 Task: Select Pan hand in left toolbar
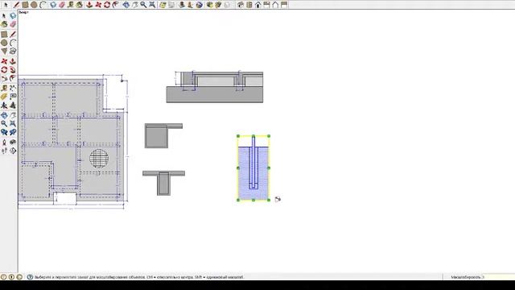pos(13,115)
